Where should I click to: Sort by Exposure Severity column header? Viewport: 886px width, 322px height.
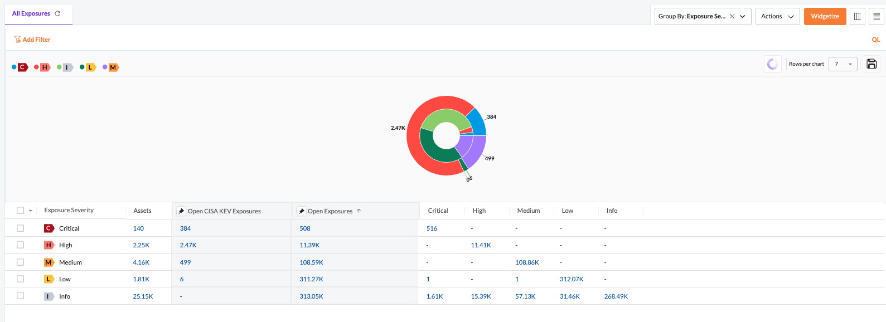pyautogui.click(x=69, y=211)
